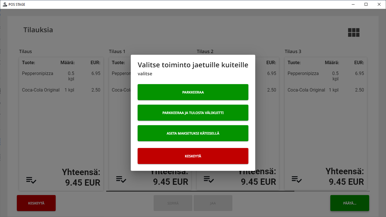Image resolution: width=386 pixels, height=217 pixels.
Task: Finish the order with PÄÄTÄ button
Action: coord(349,203)
